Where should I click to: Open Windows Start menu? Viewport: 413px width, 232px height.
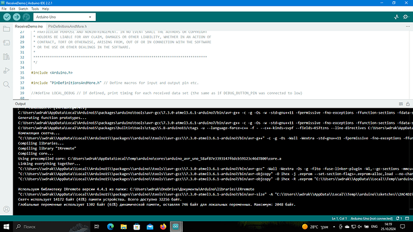point(7,227)
